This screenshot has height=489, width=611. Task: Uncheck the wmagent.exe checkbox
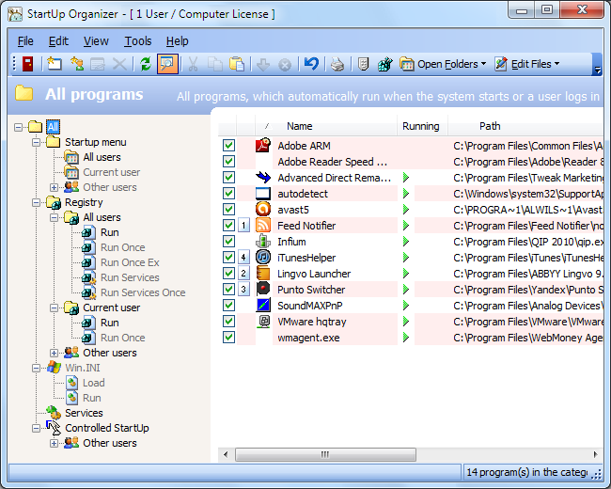[228, 338]
